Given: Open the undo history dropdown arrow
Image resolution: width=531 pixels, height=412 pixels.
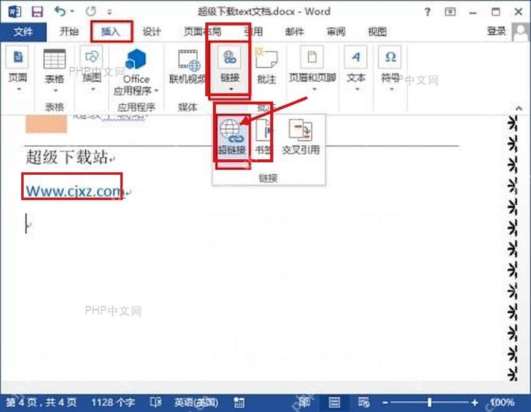Looking at the screenshot, I should 72,12.
